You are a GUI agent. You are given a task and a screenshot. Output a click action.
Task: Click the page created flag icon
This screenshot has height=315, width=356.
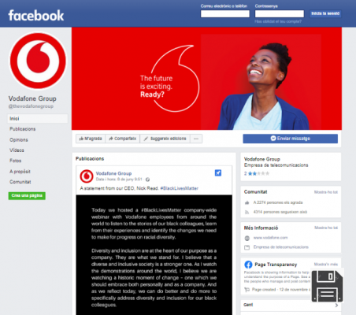pos(247,290)
